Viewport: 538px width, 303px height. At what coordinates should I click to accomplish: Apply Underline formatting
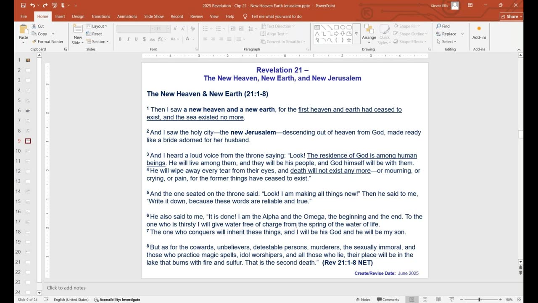click(136, 39)
